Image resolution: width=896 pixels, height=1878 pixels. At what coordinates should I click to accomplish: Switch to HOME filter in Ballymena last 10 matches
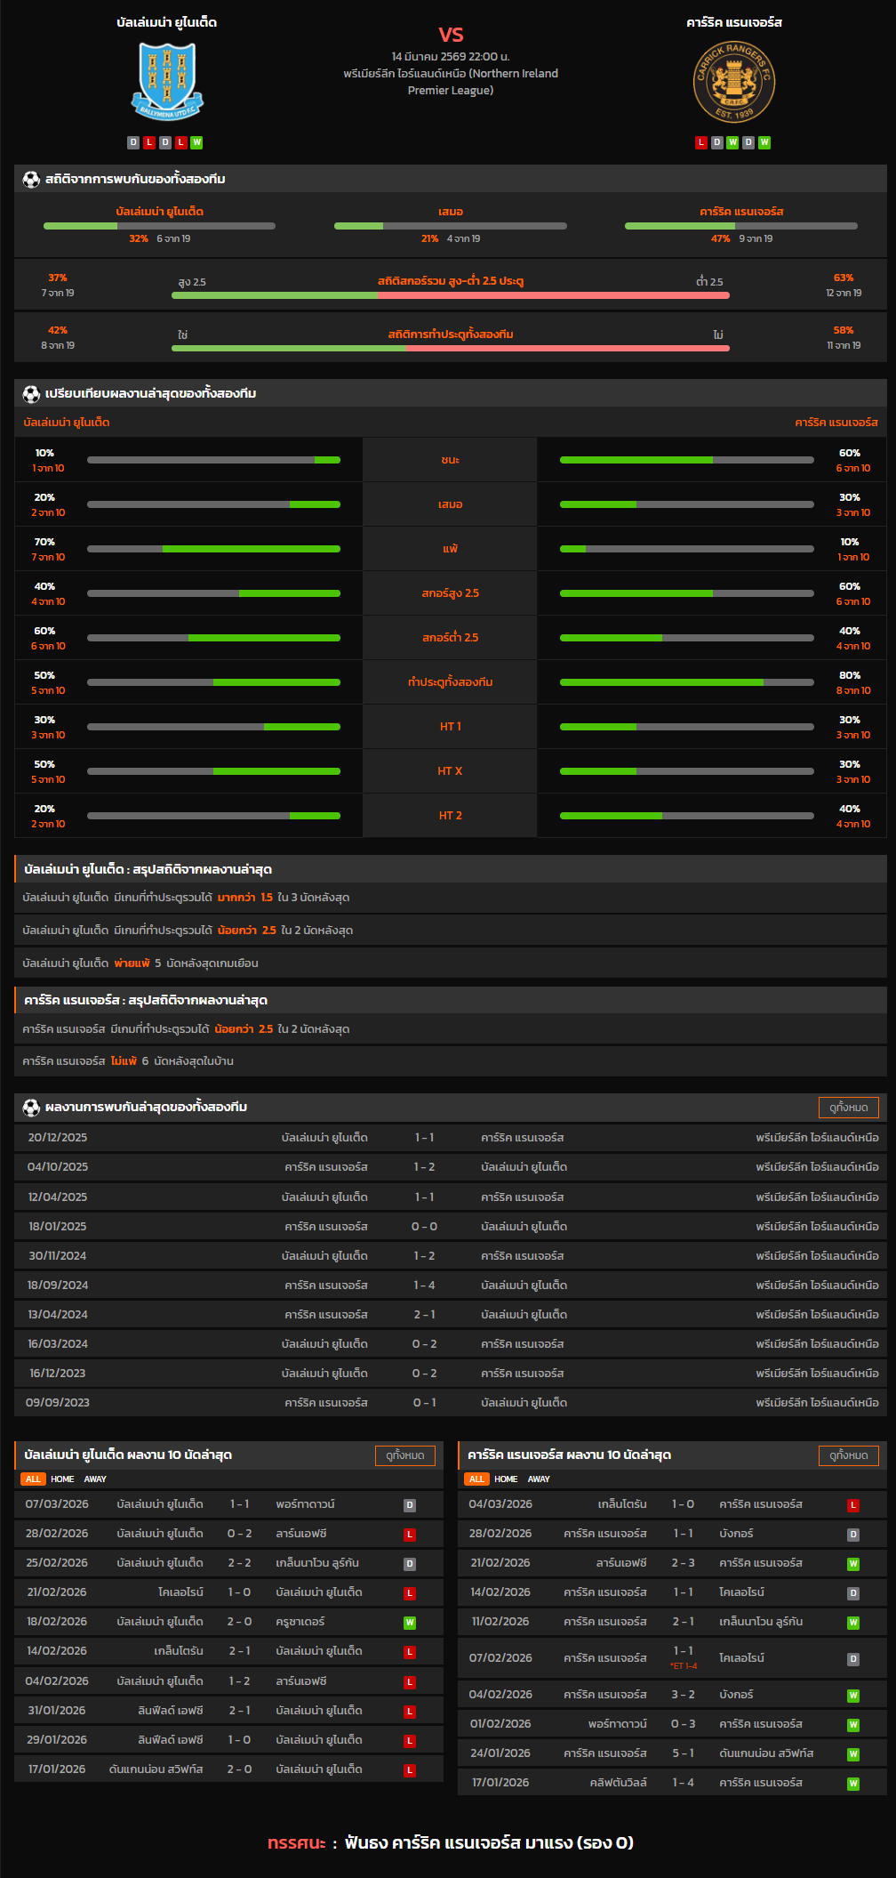pyautogui.click(x=62, y=1479)
